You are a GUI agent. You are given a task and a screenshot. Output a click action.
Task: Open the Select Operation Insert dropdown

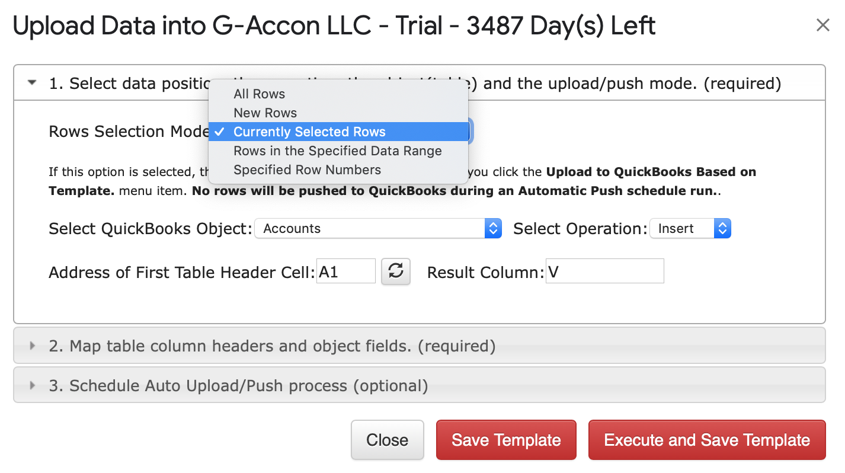click(x=690, y=228)
